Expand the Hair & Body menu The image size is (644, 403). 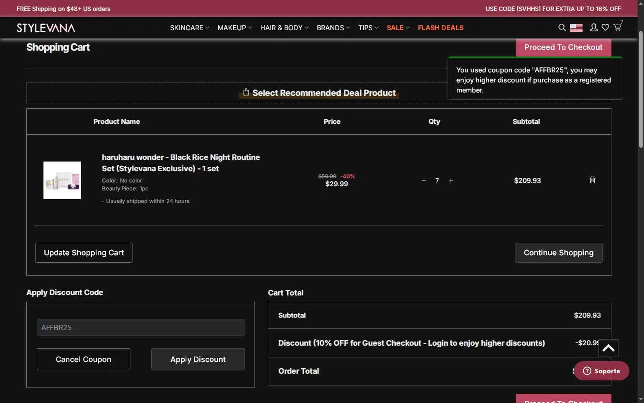tap(285, 28)
